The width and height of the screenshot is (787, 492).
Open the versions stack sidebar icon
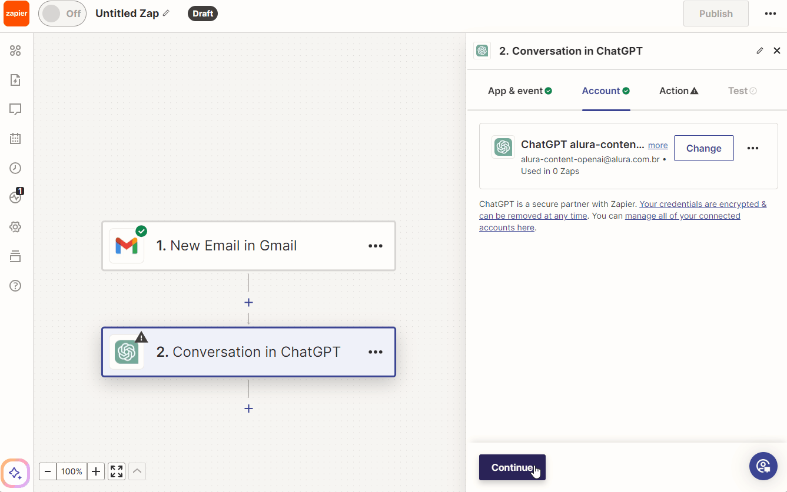coord(15,256)
